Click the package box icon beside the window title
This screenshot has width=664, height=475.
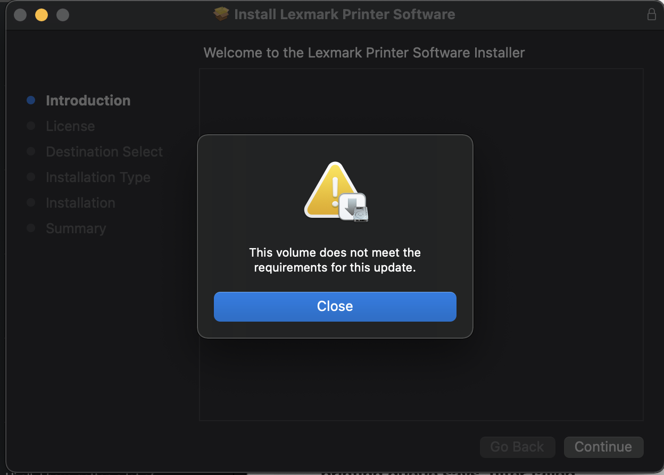(x=221, y=14)
